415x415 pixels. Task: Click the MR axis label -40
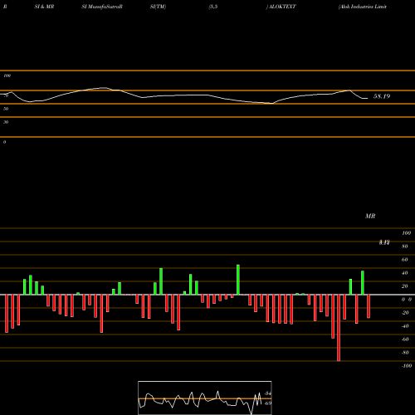tap(405, 326)
